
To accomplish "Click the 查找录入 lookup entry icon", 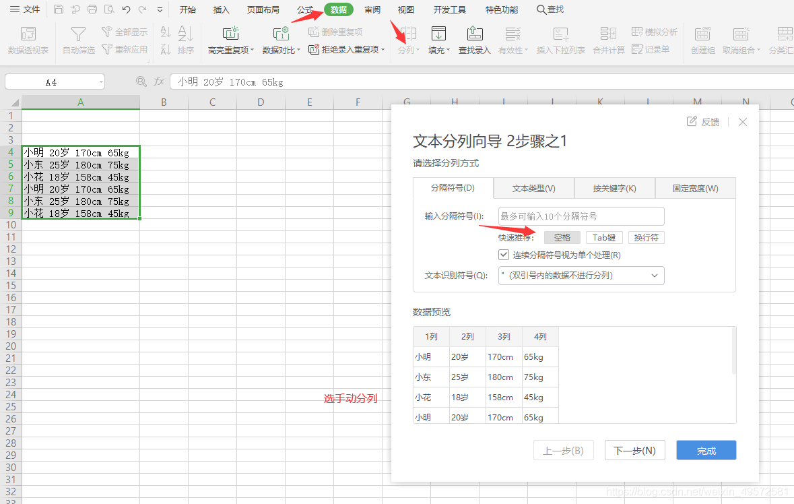I will click(x=473, y=40).
